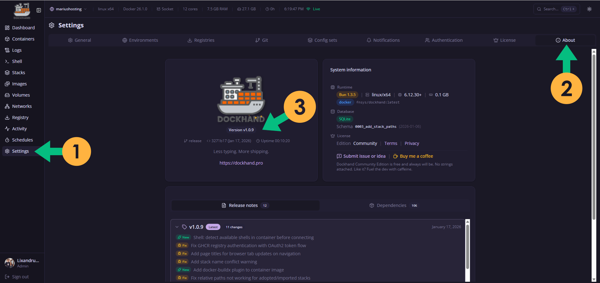The height and width of the screenshot is (283, 600).
Task: Open the Containers section in the sidebar
Action: tap(23, 39)
